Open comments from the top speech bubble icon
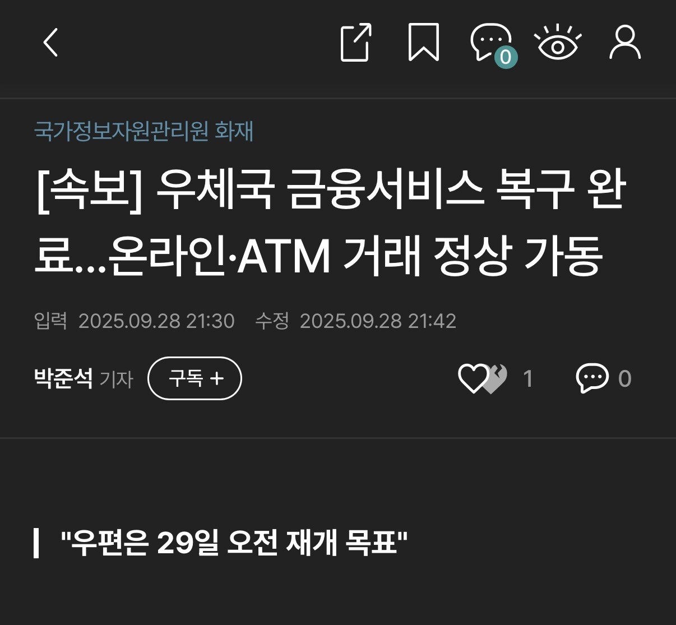This screenshot has height=625, width=676. tap(490, 40)
